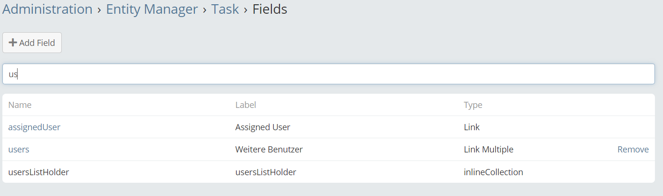The height and width of the screenshot is (196, 663).
Task: Click the Name column header
Action: point(19,105)
